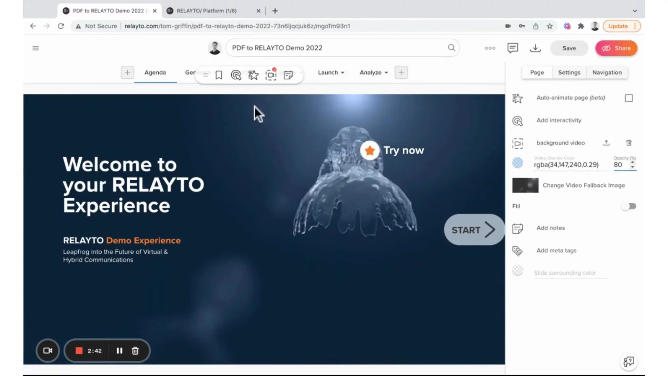Screen dimensions: 668x376
Task: Click the interactivity pointer icon in floating toolbar
Action: [x=236, y=75]
